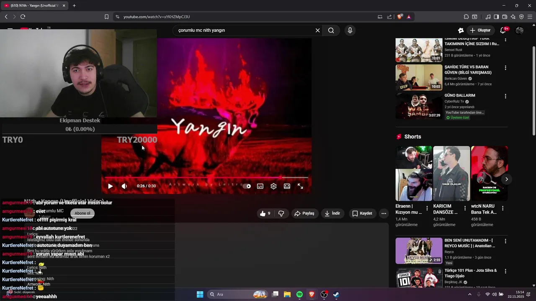Image resolution: width=536 pixels, height=301 pixels.
Task: Clear the YouTube search text
Action: (317, 30)
